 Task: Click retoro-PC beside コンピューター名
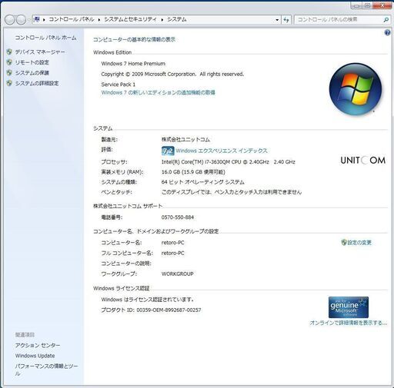coord(173,243)
